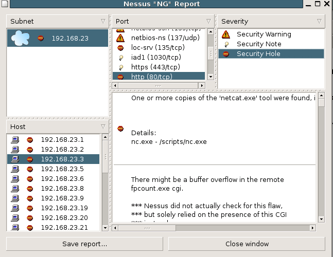This screenshot has width=333, height=257.
Task: Open the Port option menu by its label
Action: 122,21
